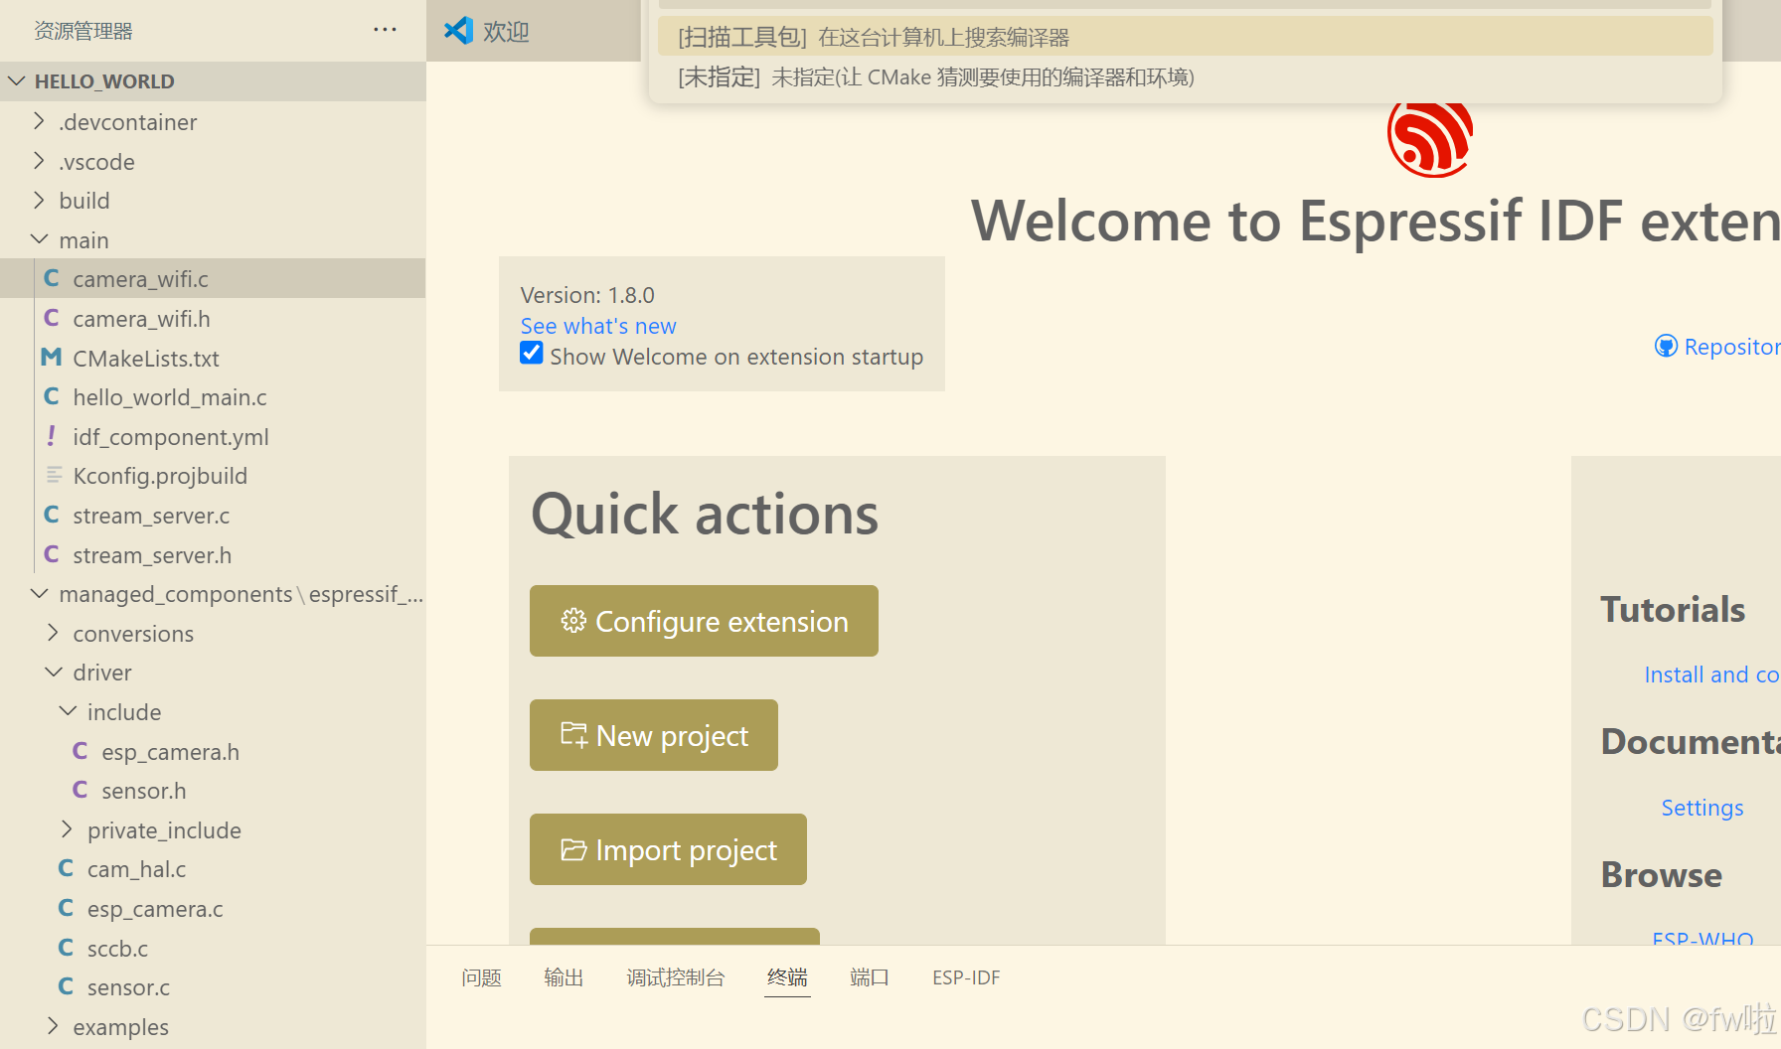Viewport: 1781px width, 1049px height.
Task: Collapse the include folder
Action: [68, 711]
